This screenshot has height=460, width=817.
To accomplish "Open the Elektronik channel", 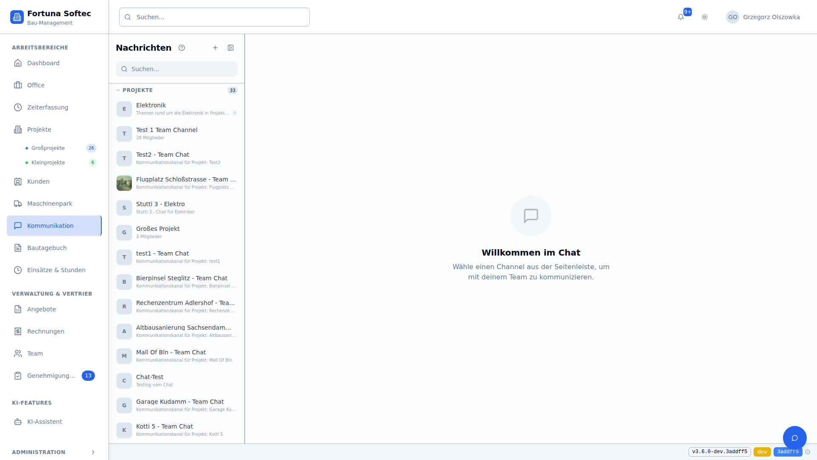I will coord(177,109).
